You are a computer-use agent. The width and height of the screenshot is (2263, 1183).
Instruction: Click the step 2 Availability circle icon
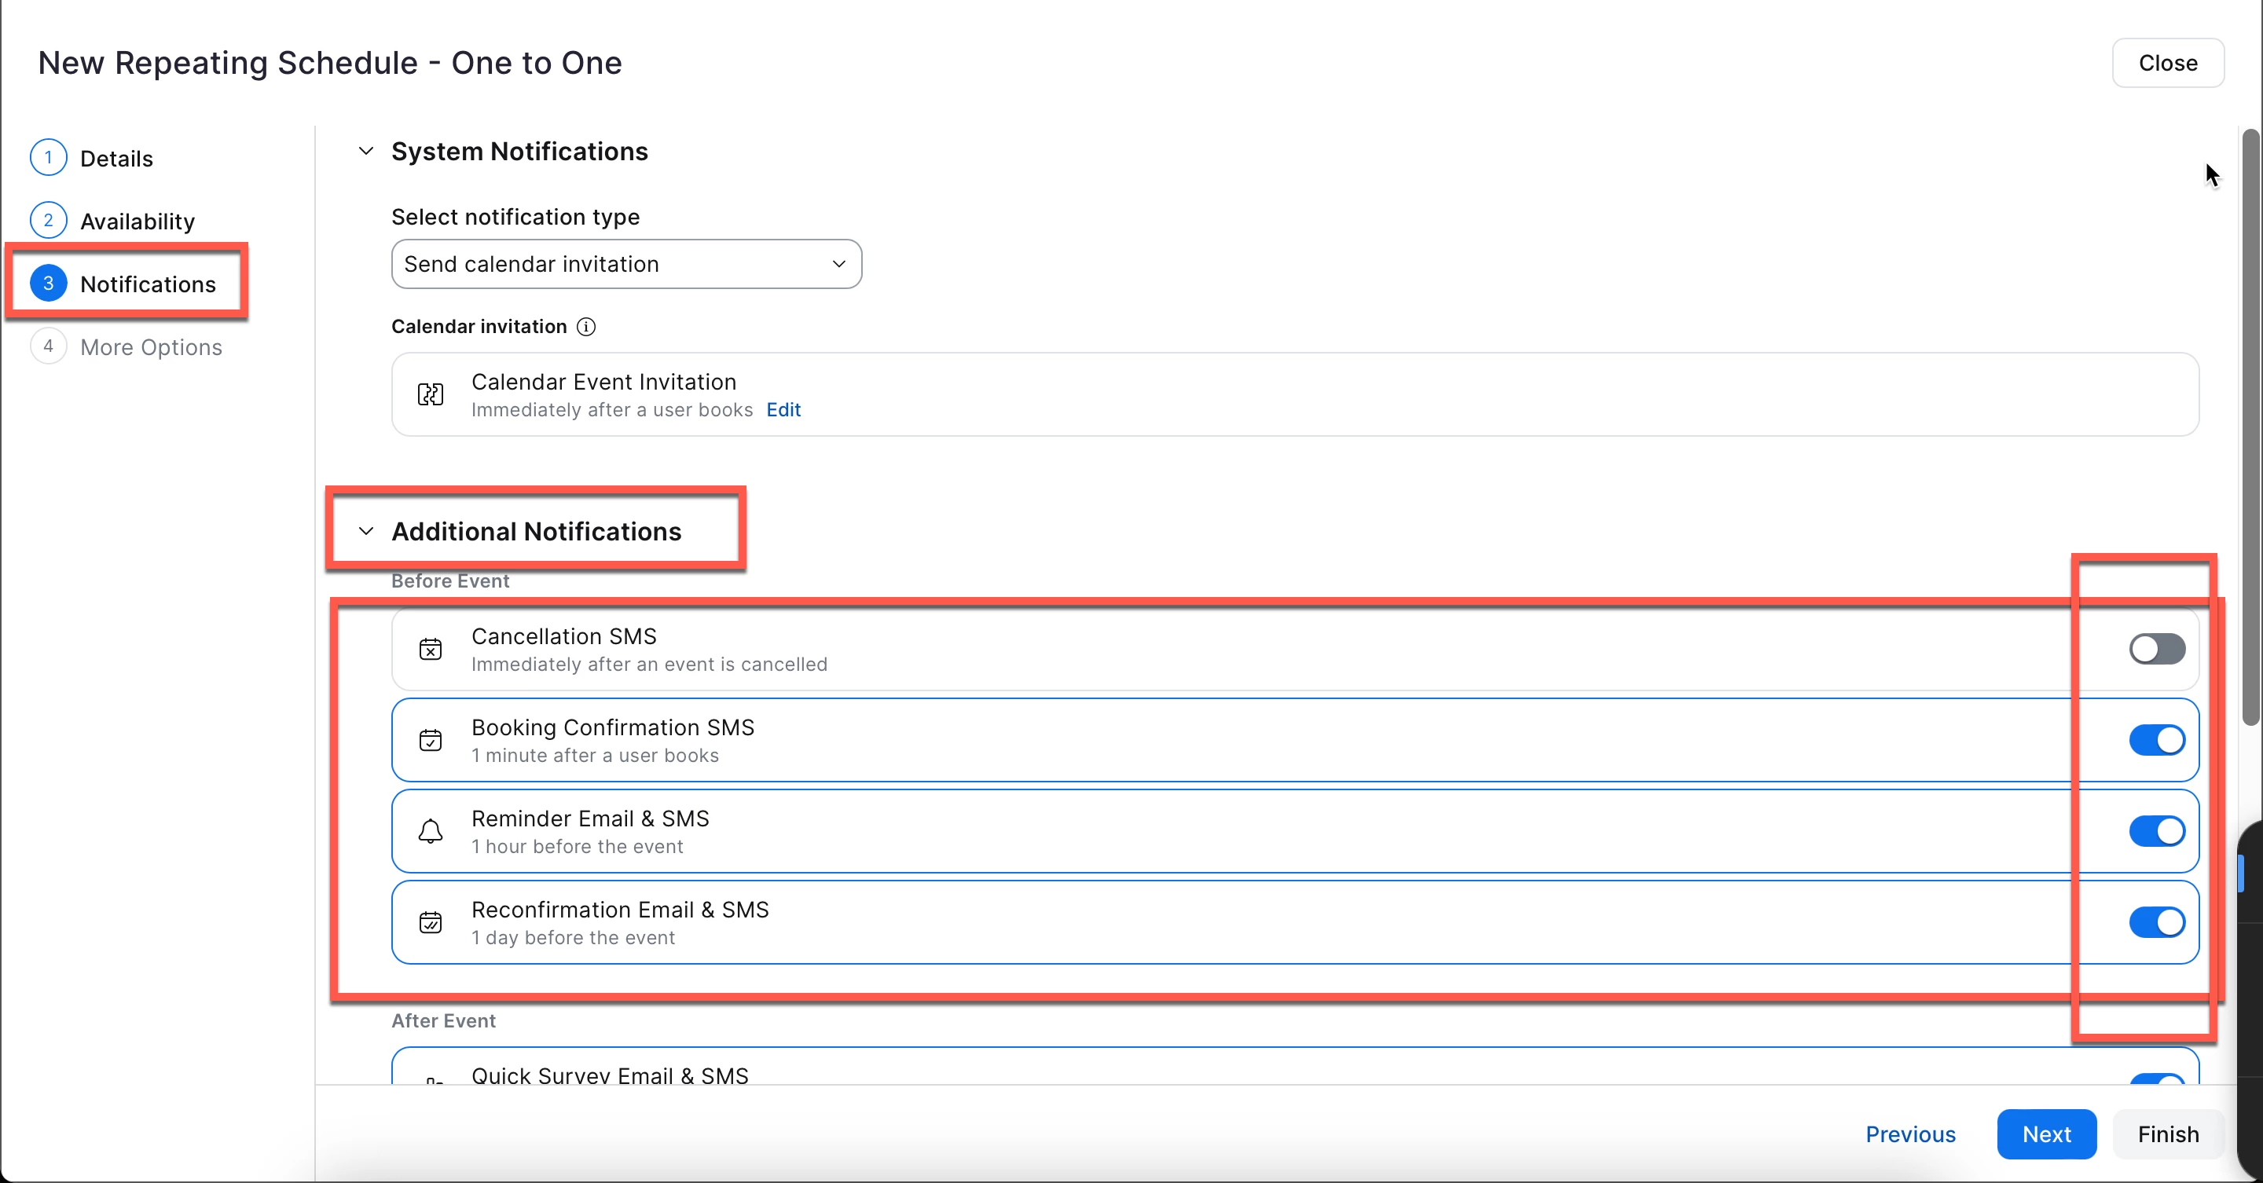[48, 221]
